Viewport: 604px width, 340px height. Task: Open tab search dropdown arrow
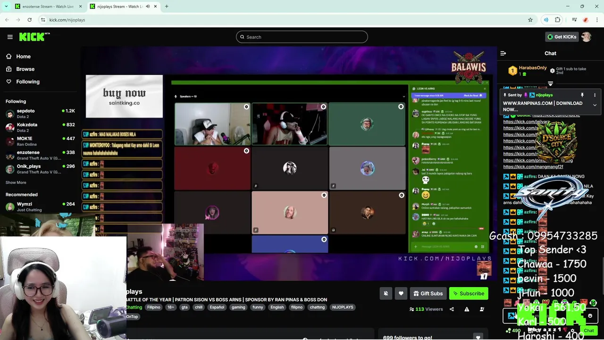click(6, 7)
